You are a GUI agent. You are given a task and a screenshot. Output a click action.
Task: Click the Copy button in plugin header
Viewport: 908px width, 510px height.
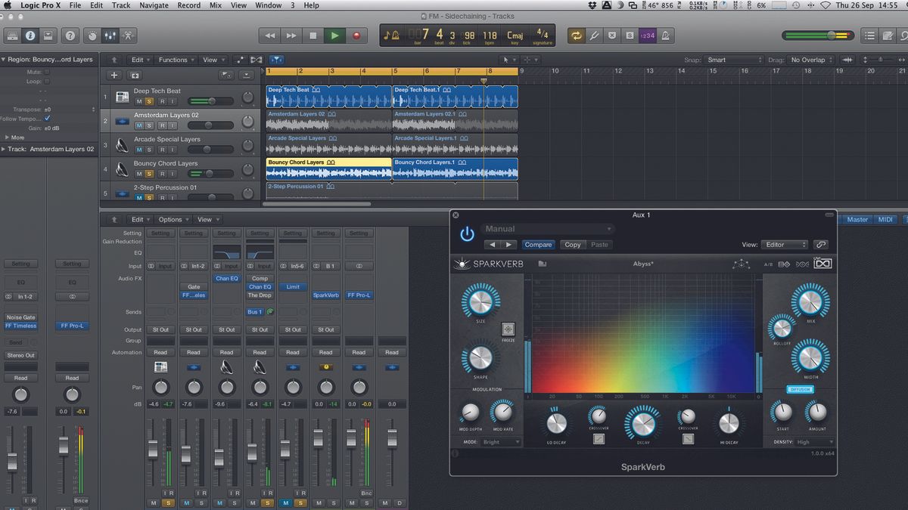point(573,244)
